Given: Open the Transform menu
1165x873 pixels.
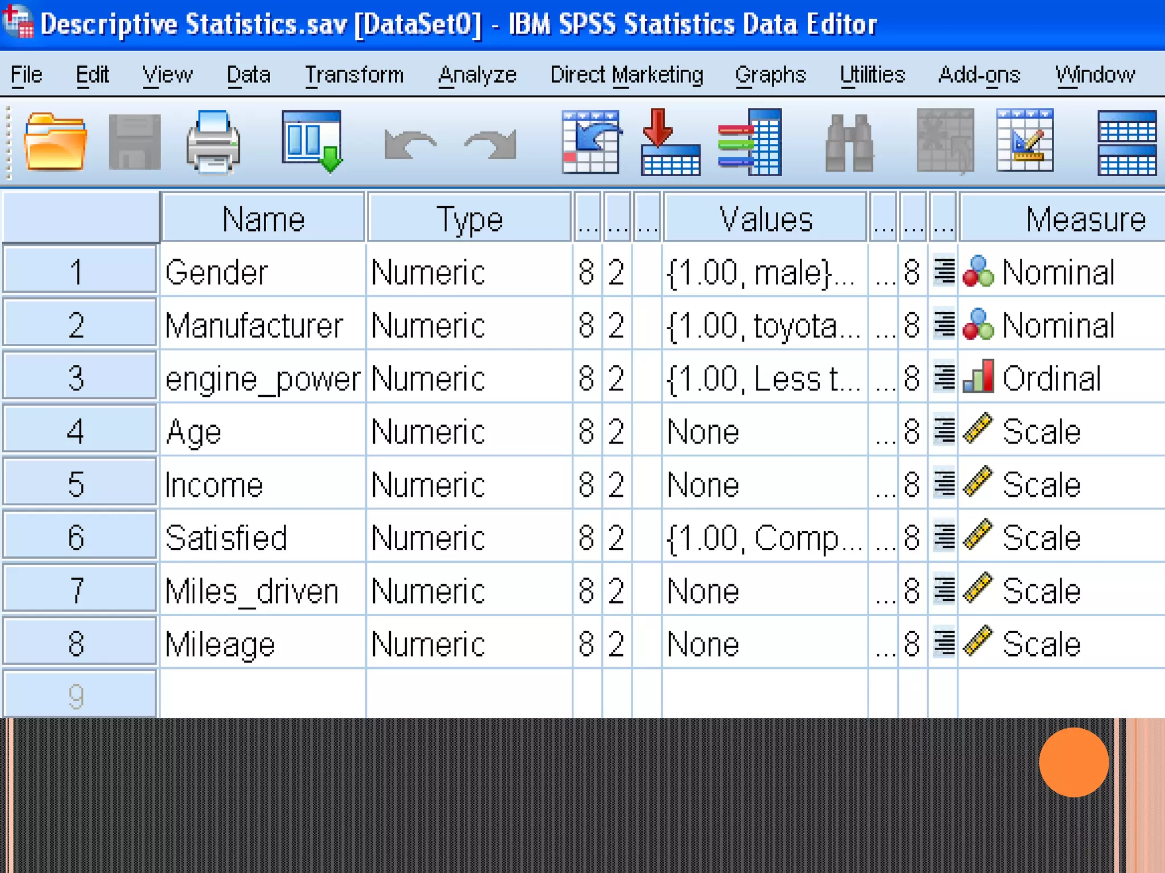Looking at the screenshot, I should pos(354,75).
